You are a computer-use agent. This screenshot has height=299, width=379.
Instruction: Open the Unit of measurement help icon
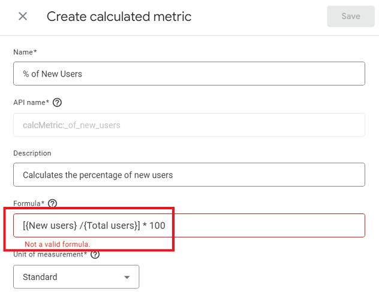point(95,255)
